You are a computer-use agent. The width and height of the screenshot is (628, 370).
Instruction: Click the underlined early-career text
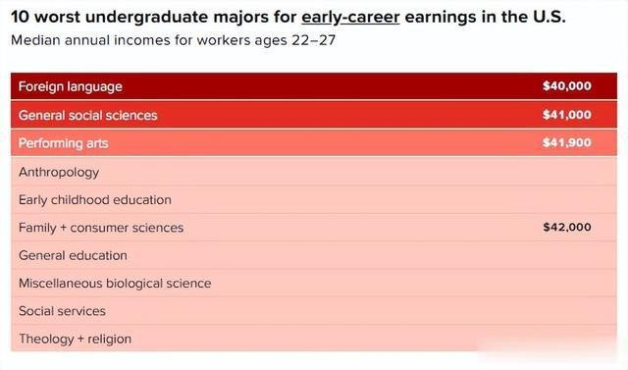pos(350,18)
